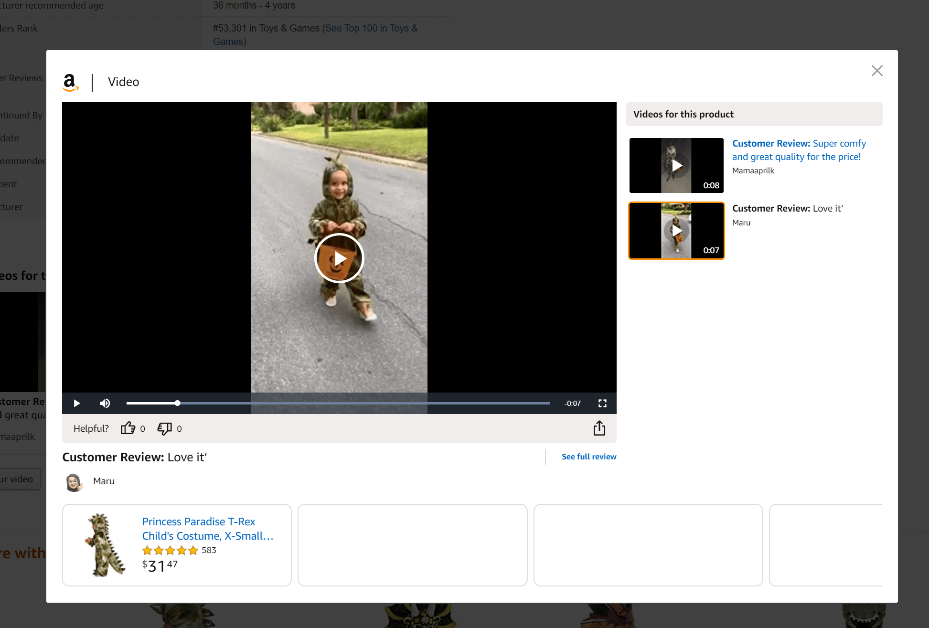Enter fullscreen mode for the video
Viewport: 929px width, 628px height.
602,404
